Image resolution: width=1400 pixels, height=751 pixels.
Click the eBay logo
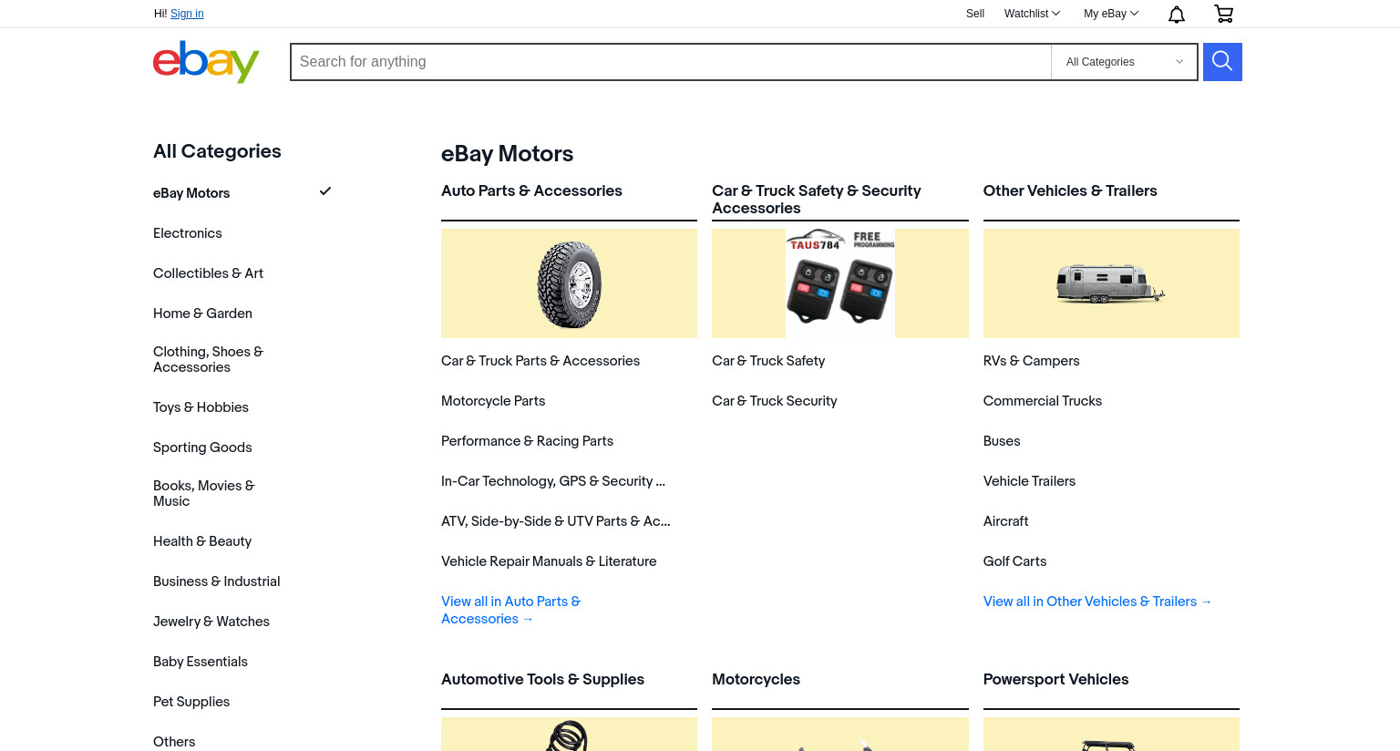point(206,62)
